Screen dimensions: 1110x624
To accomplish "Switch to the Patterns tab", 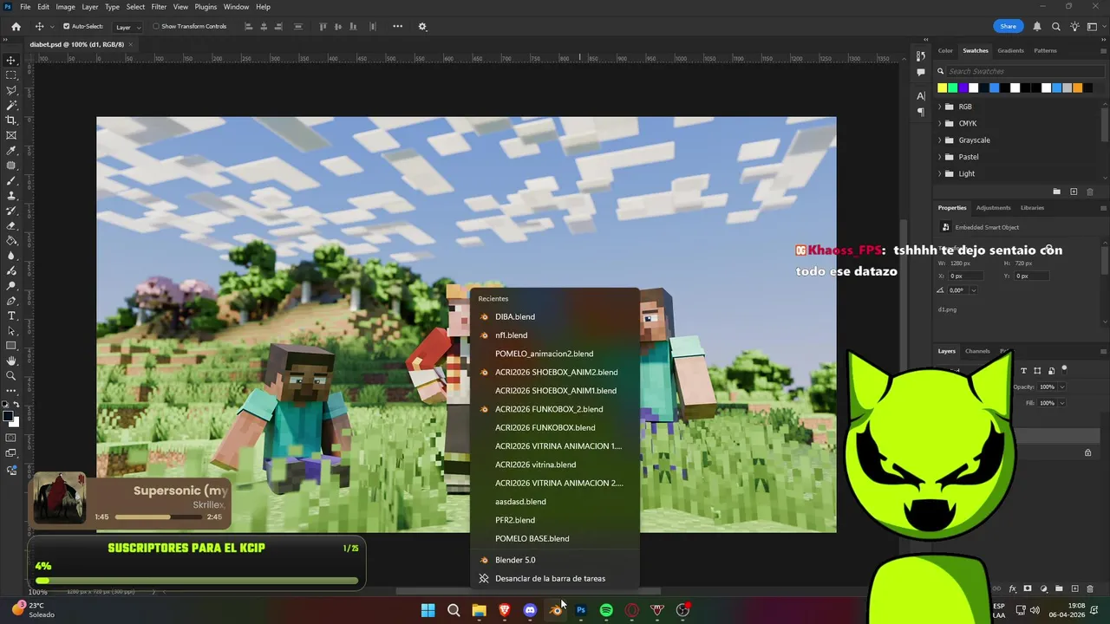I will [x=1045, y=50].
